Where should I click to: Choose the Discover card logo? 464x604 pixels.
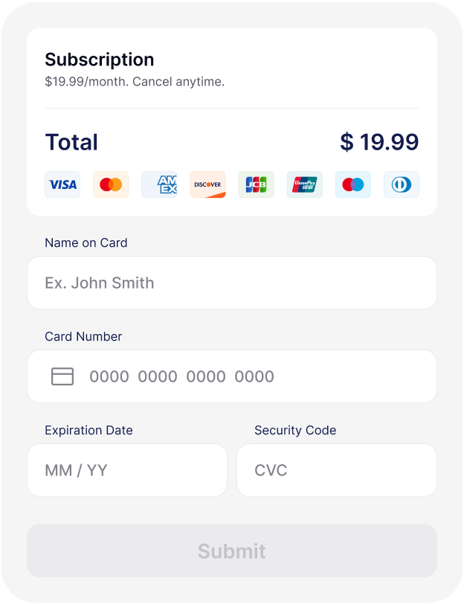pos(207,184)
